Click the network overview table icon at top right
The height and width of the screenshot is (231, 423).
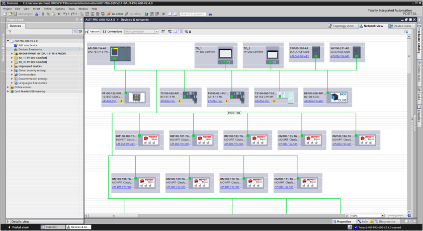(406, 32)
